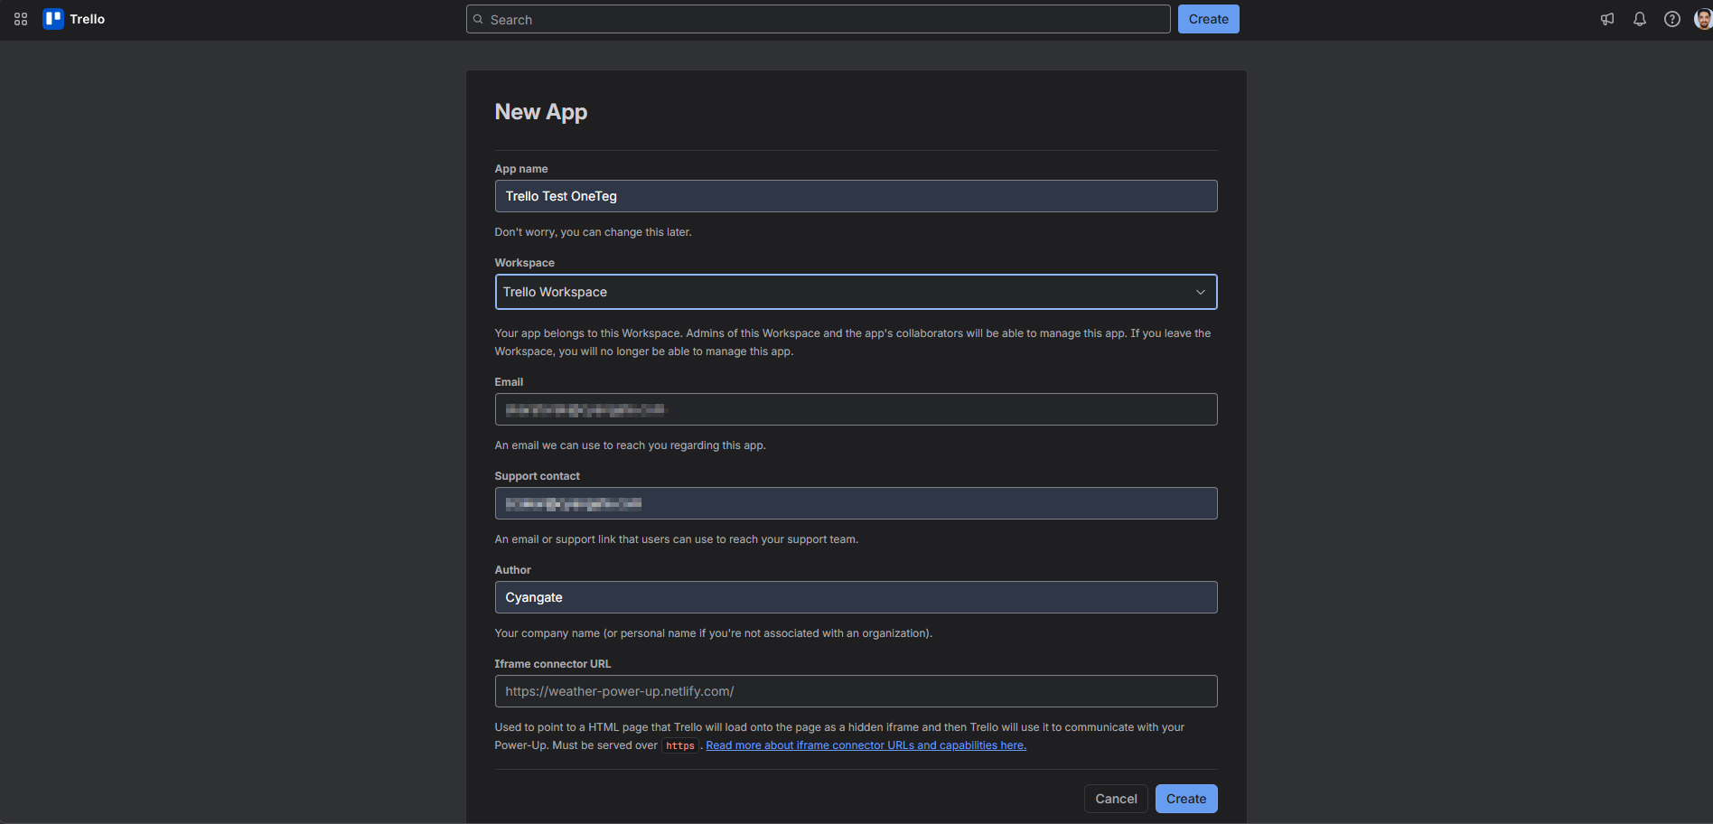Click the 'Iframe connector URL' label
Viewport: 1713px width, 824px height.
553,664
